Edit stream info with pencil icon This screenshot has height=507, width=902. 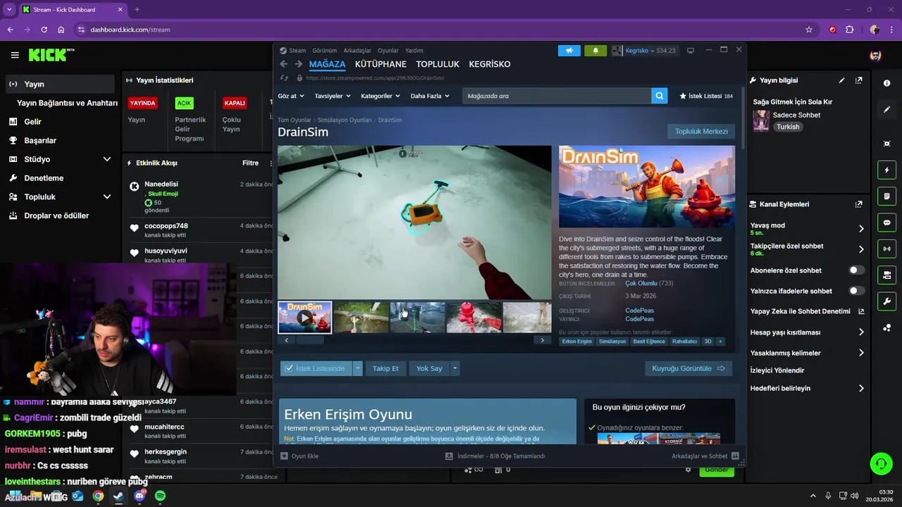(x=841, y=80)
